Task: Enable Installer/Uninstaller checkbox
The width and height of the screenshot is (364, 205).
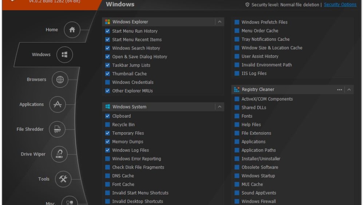Action: coord(237,159)
